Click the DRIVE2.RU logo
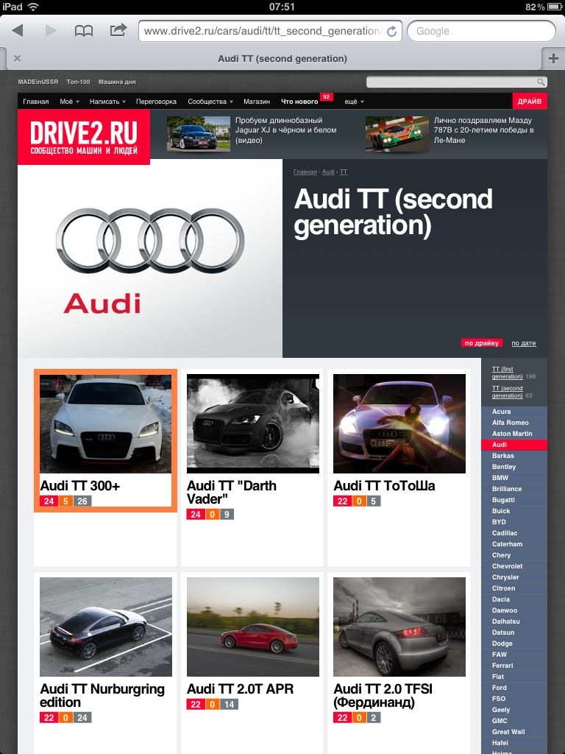The image size is (565, 754). coord(84,137)
